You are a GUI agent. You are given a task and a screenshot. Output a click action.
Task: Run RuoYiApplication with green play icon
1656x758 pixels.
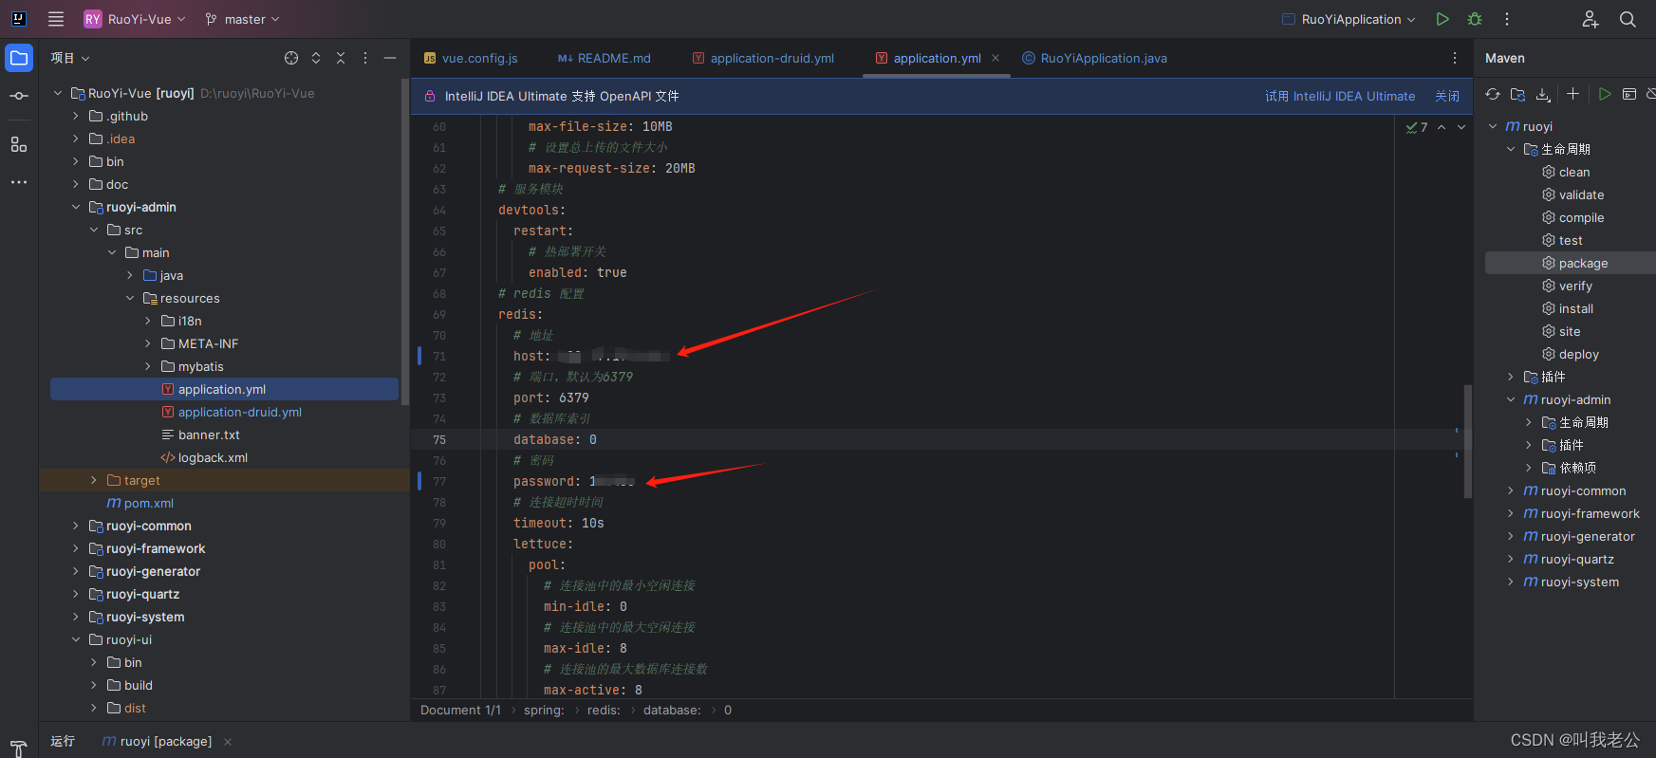(1442, 19)
